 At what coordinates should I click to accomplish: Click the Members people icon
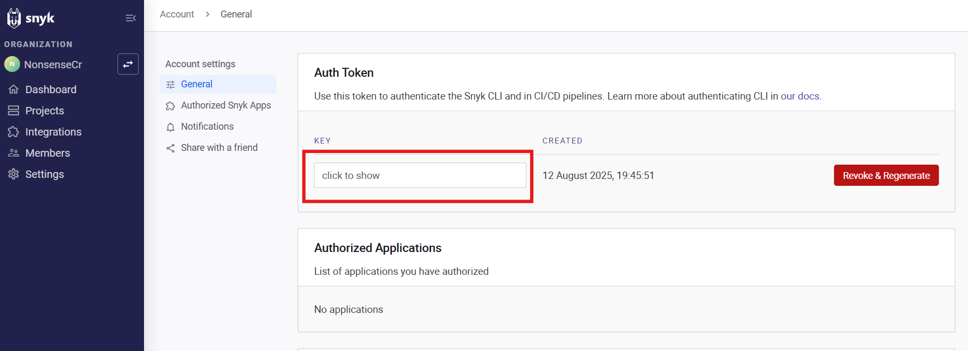click(x=14, y=153)
